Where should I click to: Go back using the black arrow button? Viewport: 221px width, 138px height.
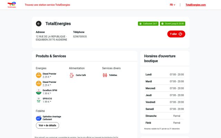[39, 24]
